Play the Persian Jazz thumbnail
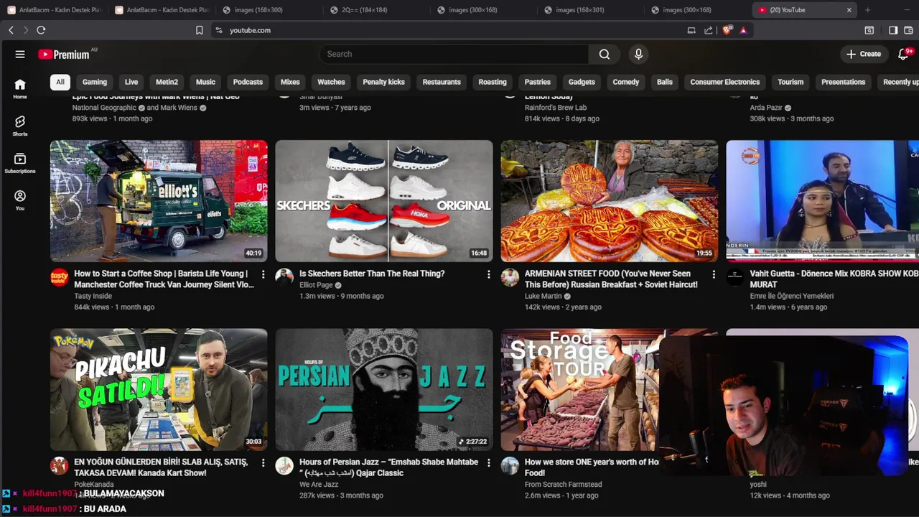 pos(384,390)
